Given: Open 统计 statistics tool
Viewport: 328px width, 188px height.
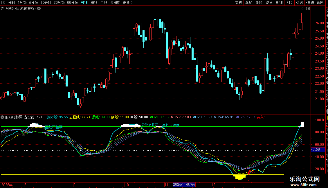Looking at the screenshot, I should 269,3.
